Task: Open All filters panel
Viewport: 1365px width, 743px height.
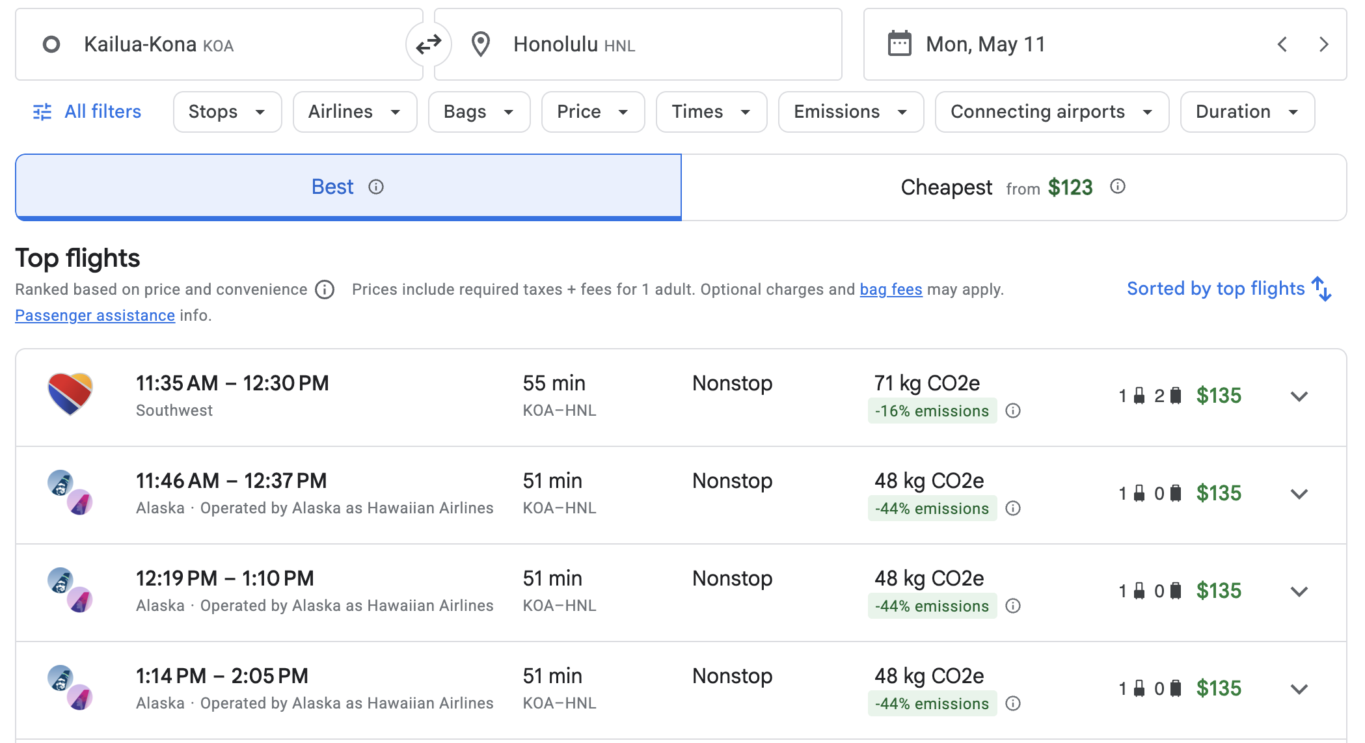Action: (87, 112)
